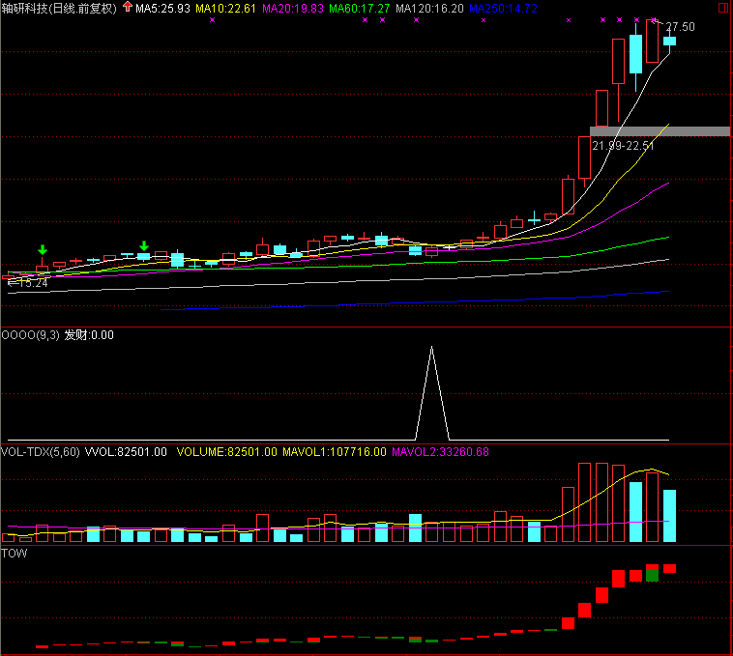The image size is (733, 656).
Task: Click the gray 21.89-22.51 gap band
Action: pos(660,130)
